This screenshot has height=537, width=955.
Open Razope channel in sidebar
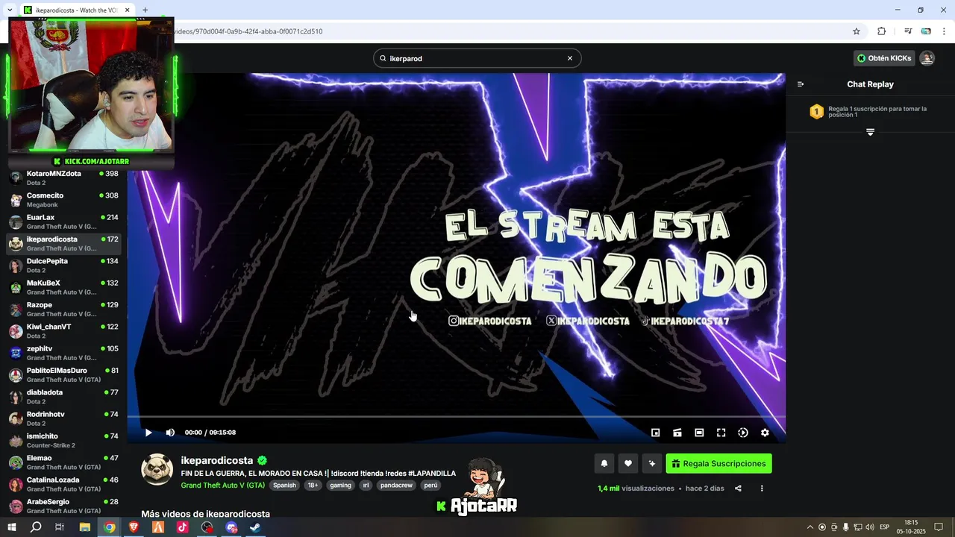click(x=63, y=309)
